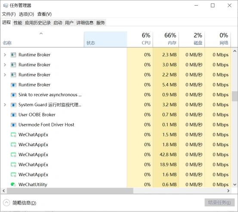Expand the Runtime Broker using 2.2 MB

pos(5,75)
